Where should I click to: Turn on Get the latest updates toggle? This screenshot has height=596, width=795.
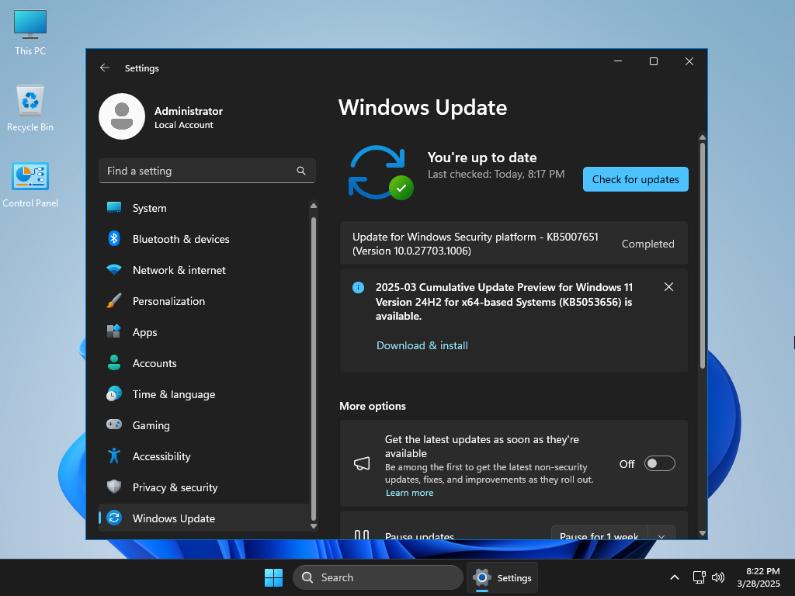coord(659,463)
